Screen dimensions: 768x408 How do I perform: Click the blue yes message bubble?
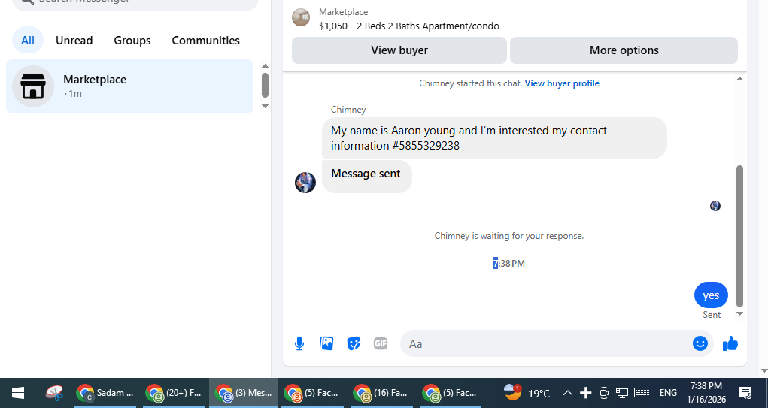[711, 295]
